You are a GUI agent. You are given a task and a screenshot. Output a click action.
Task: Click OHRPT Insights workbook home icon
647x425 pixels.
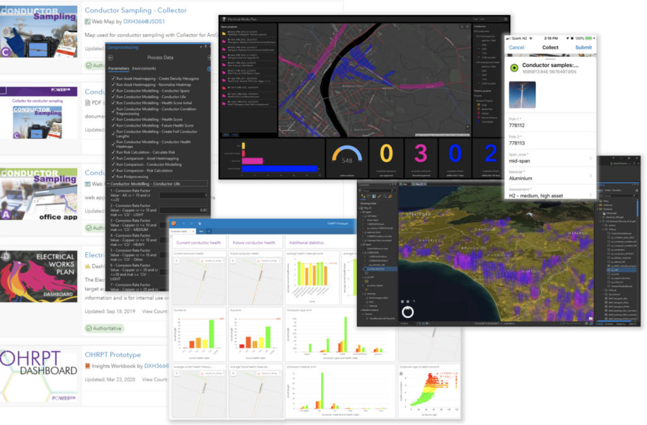[174, 223]
